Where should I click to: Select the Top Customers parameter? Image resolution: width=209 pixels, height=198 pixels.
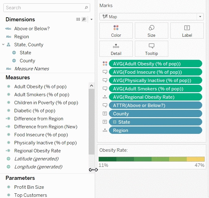point(31,195)
